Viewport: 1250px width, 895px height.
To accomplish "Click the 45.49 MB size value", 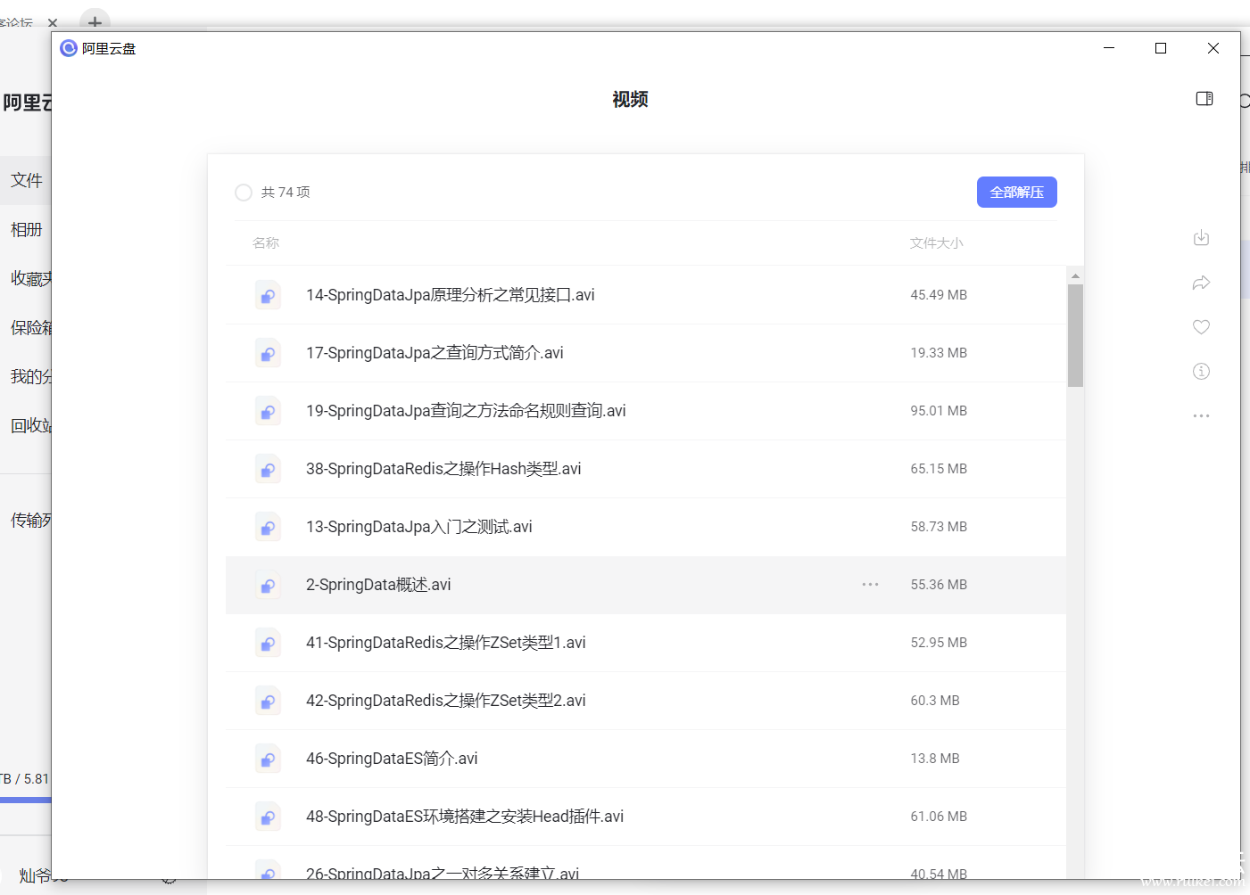I will tap(939, 295).
